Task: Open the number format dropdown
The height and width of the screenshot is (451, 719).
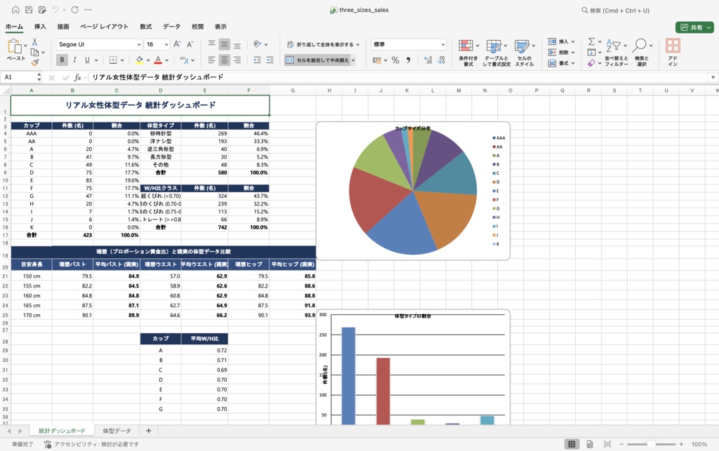Action: pyautogui.click(x=443, y=44)
